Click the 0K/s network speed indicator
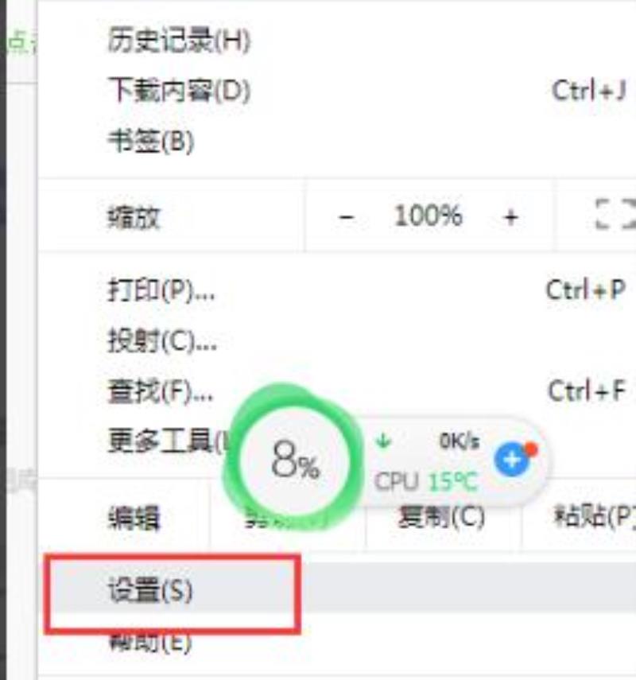Viewport: 636px width, 680px height. (x=460, y=441)
